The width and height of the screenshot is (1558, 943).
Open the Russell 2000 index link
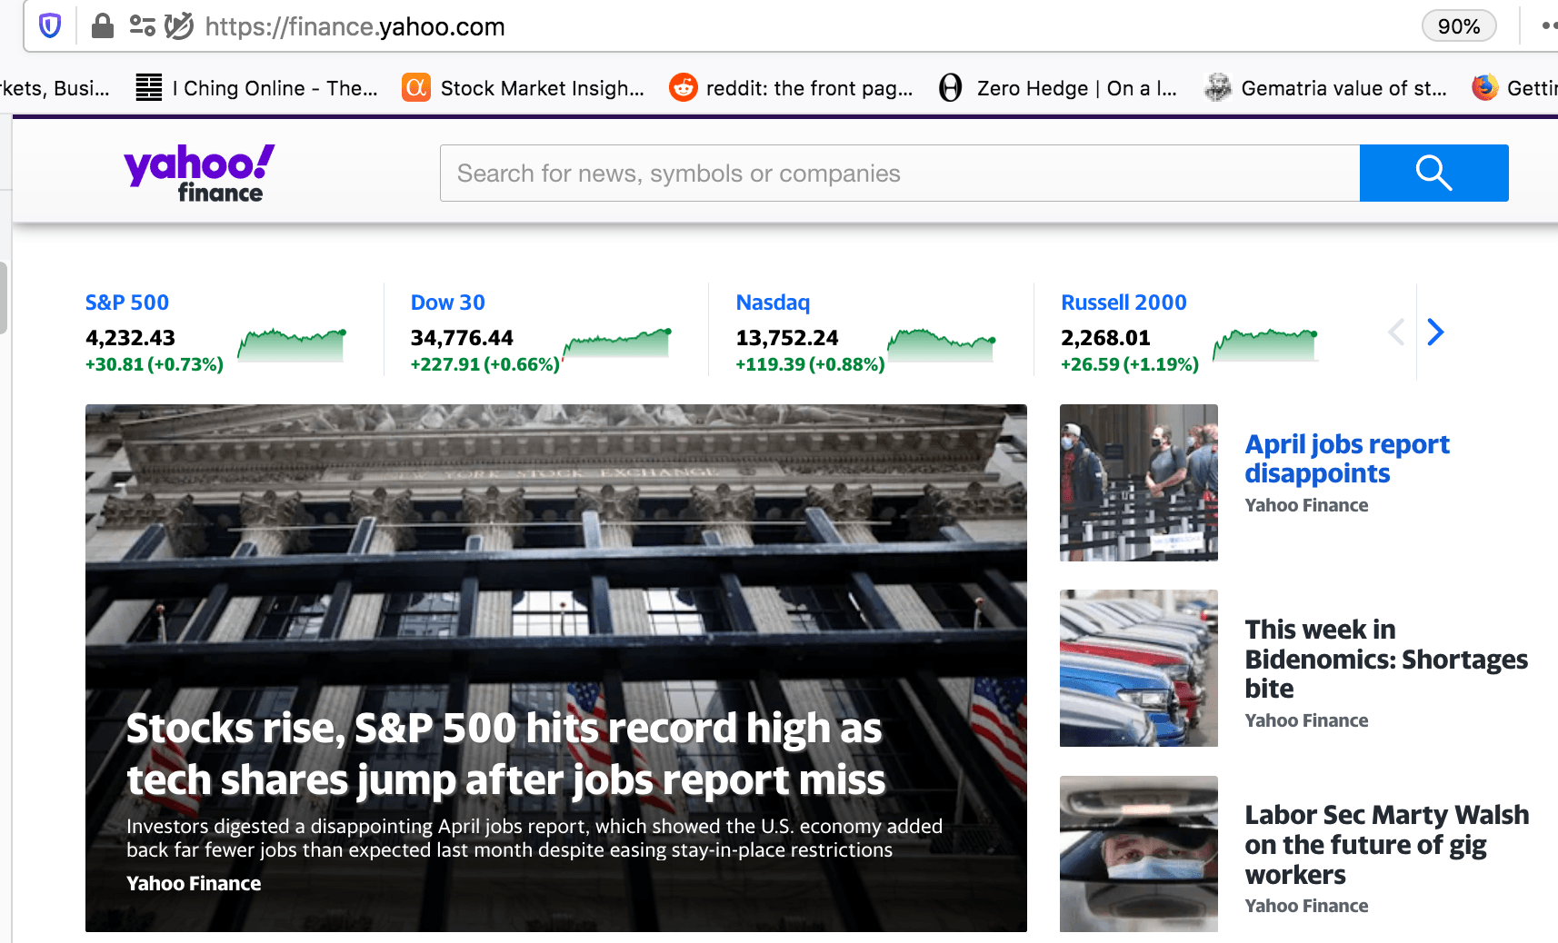(x=1124, y=303)
